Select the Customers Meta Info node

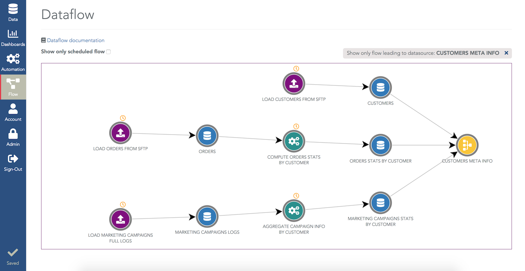467,145
